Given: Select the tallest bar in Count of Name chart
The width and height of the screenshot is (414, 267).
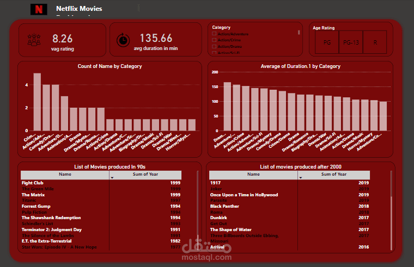Looking at the screenshot, I should [37, 102].
